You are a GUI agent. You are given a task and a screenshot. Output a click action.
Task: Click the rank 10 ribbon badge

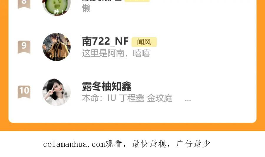click(x=24, y=92)
